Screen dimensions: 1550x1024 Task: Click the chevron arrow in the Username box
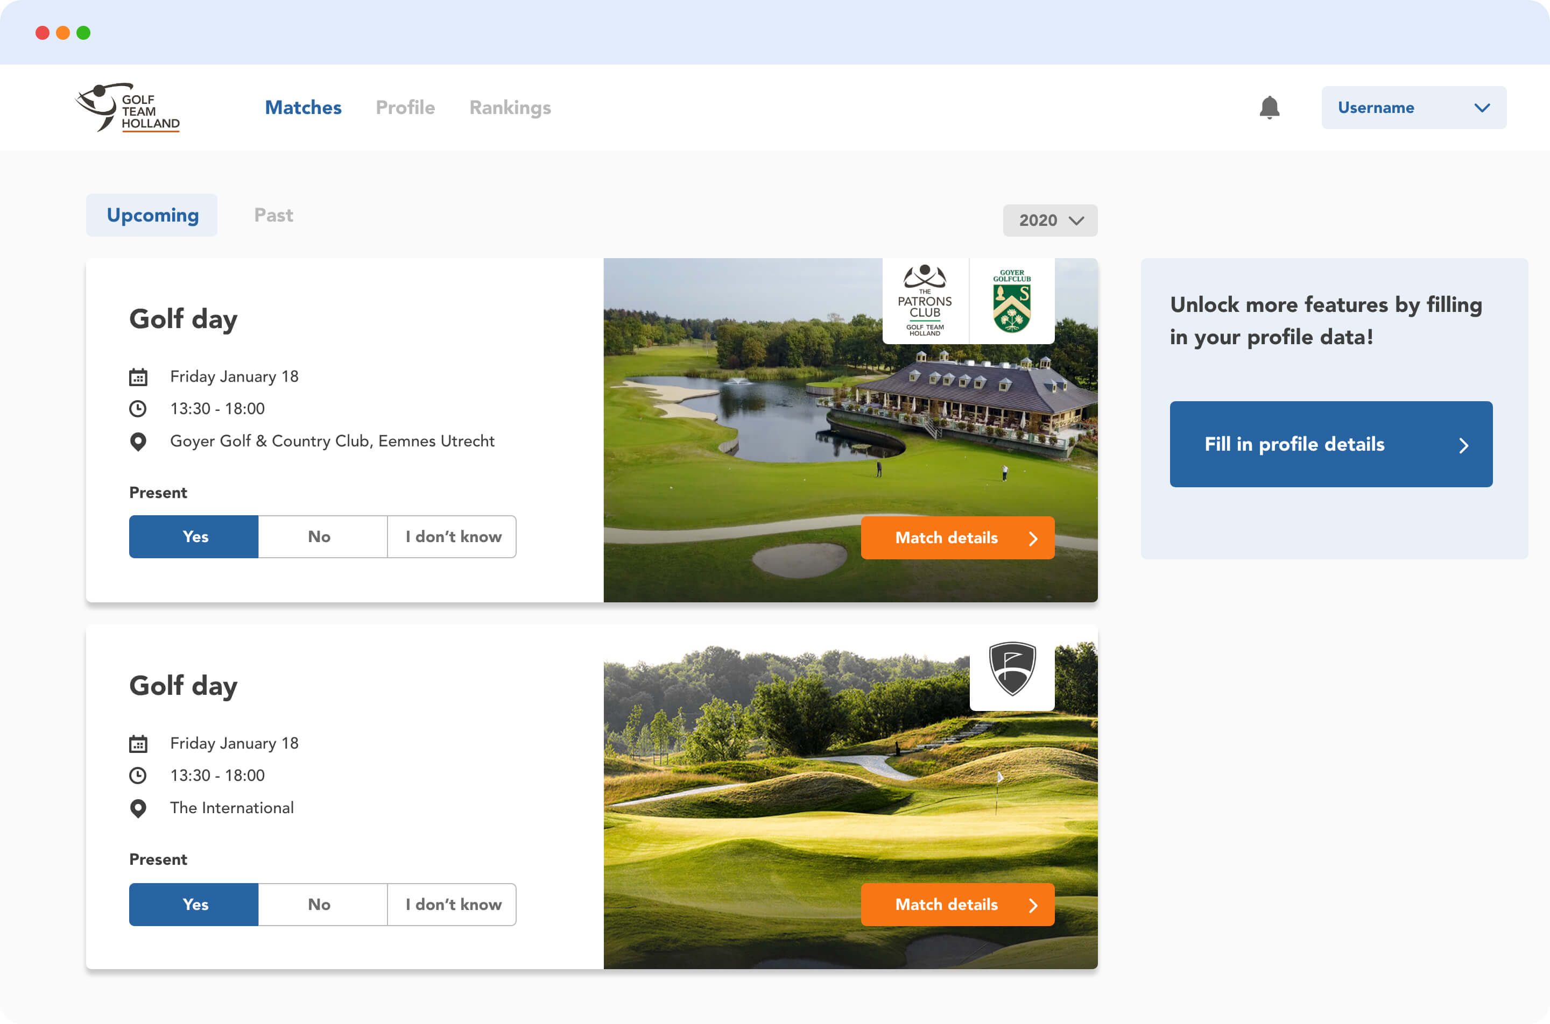pyautogui.click(x=1482, y=108)
